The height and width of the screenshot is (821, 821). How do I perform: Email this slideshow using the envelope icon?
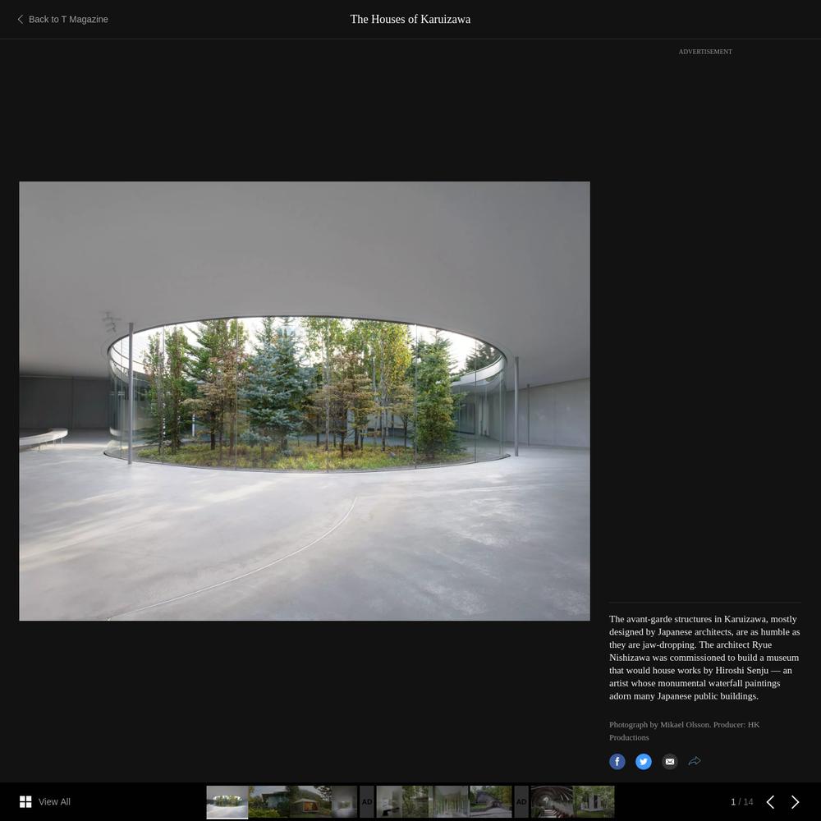669,761
